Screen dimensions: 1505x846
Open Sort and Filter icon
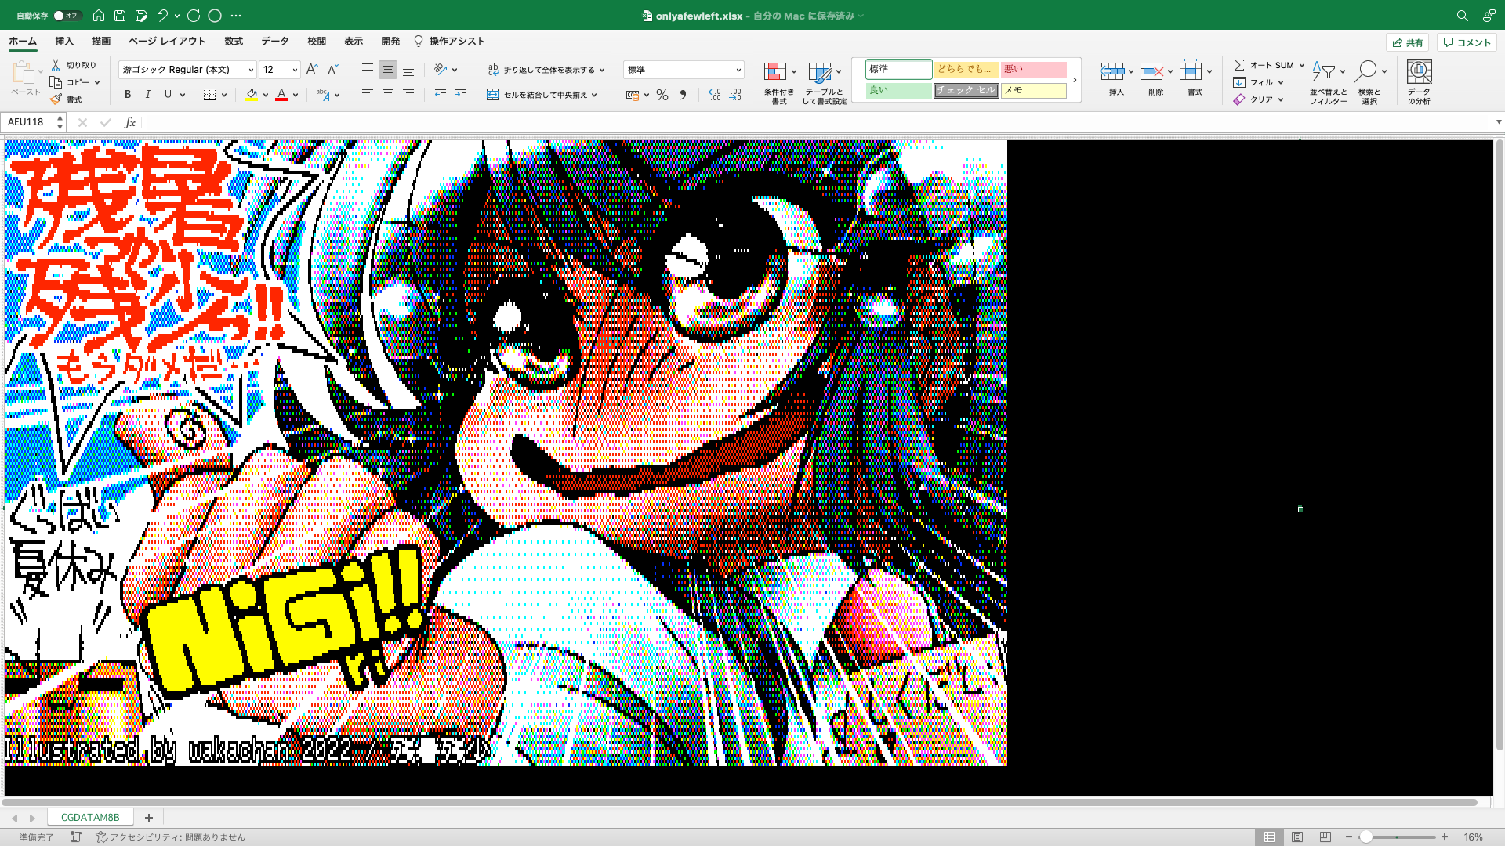tap(1324, 71)
